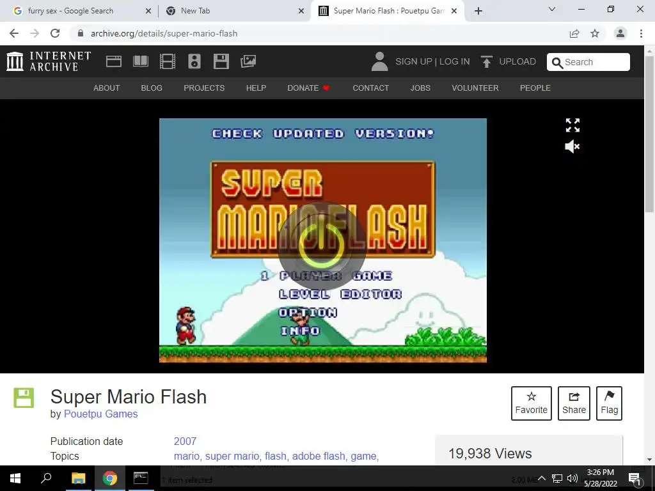Open the mario topic link

[x=187, y=456]
